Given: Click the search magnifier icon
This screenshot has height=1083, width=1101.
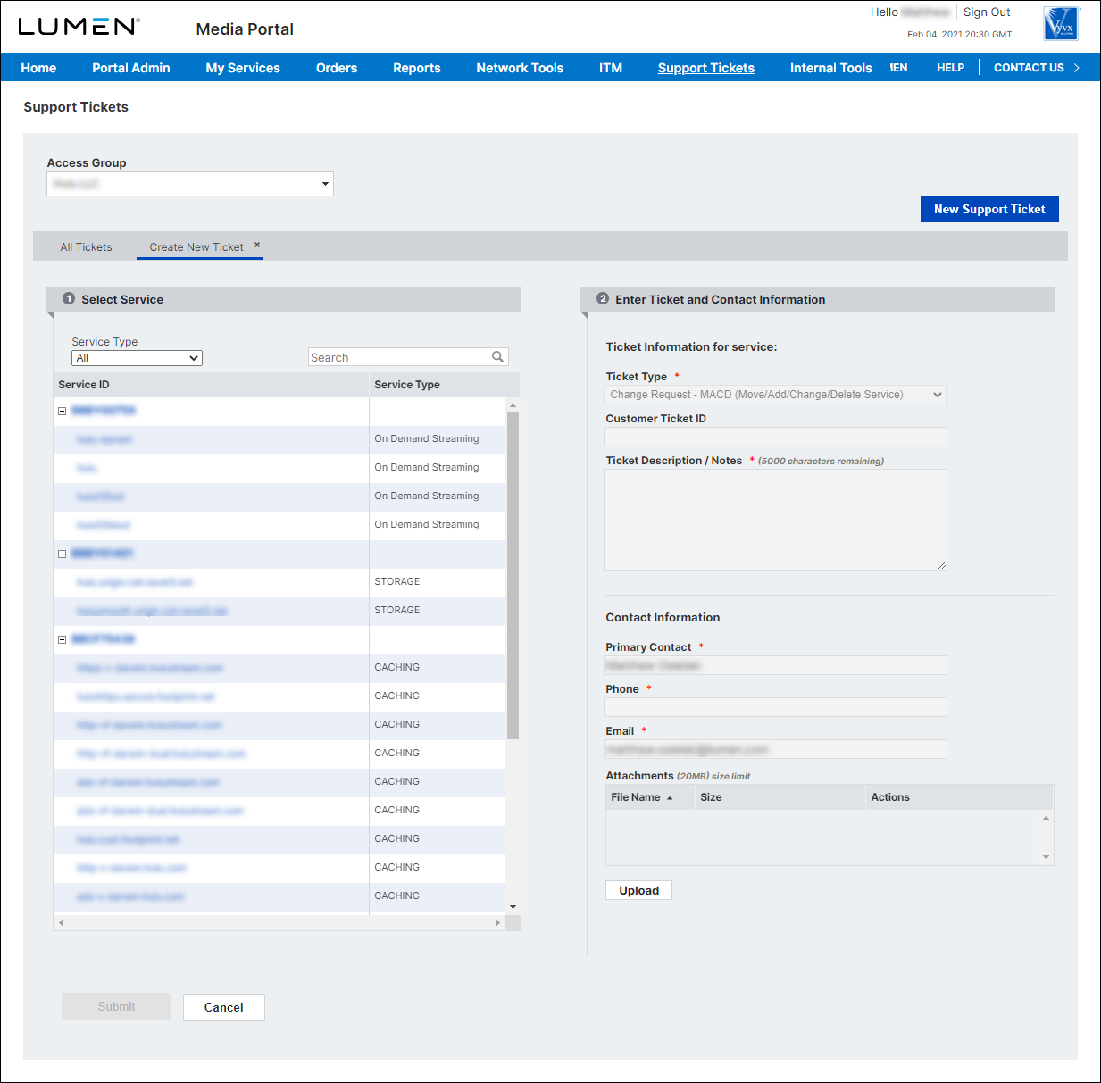Looking at the screenshot, I should click(498, 357).
